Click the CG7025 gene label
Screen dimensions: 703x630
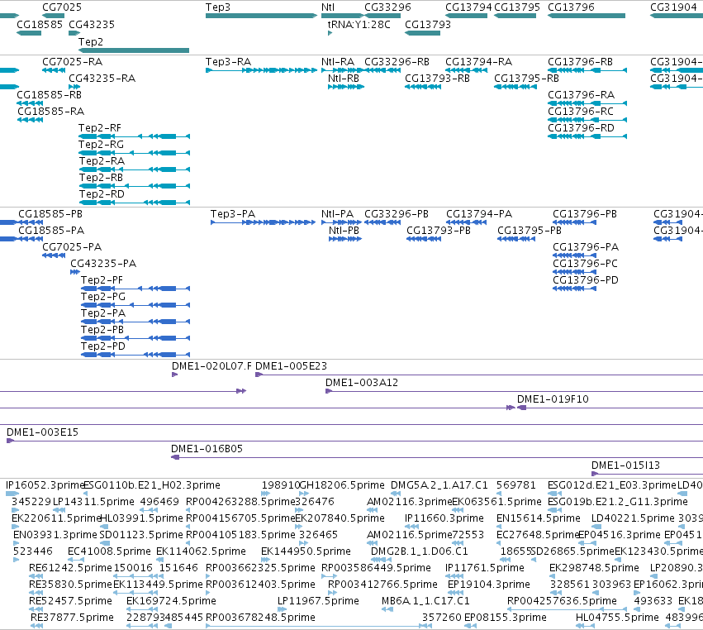coord(62,7)
